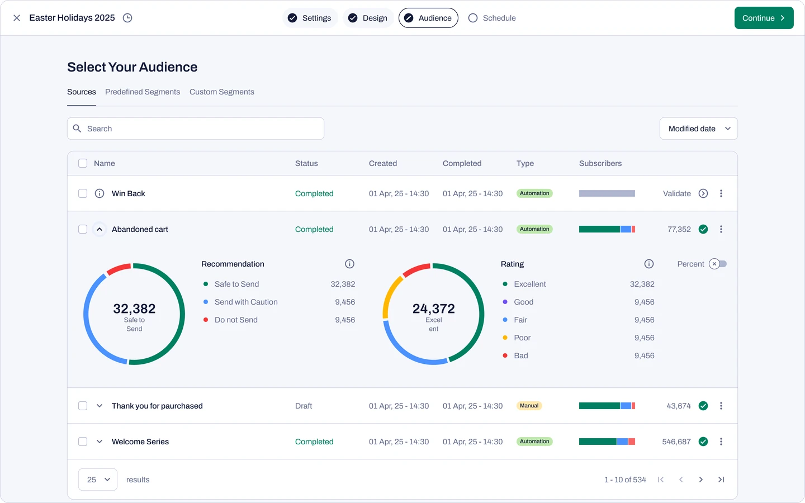Tick the select-all checkbox in Name header
The width and height of the screenshot is (805, 503).
pos(83,163)
